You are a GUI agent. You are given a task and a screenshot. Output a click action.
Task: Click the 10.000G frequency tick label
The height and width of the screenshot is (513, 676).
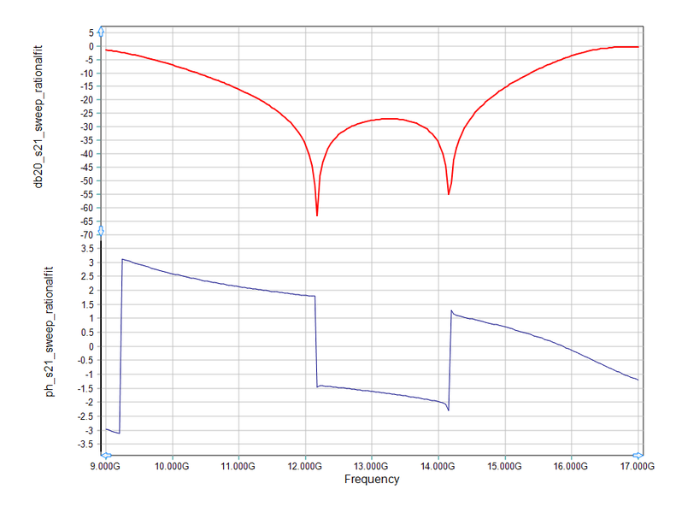(172, 467)
